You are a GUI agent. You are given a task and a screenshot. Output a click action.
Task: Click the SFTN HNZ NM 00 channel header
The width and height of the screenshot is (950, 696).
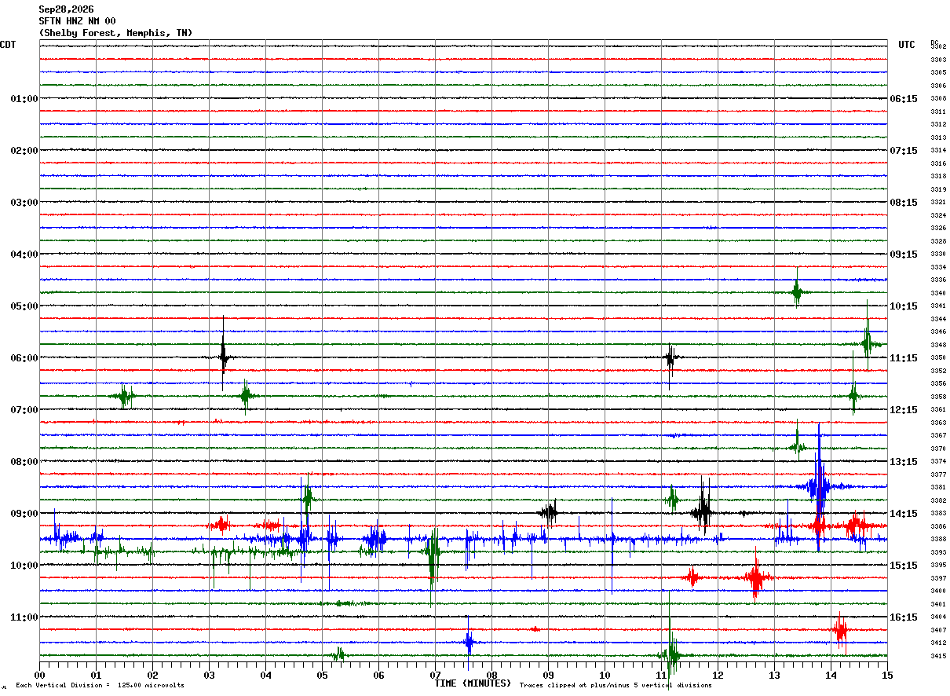[77, 21]
